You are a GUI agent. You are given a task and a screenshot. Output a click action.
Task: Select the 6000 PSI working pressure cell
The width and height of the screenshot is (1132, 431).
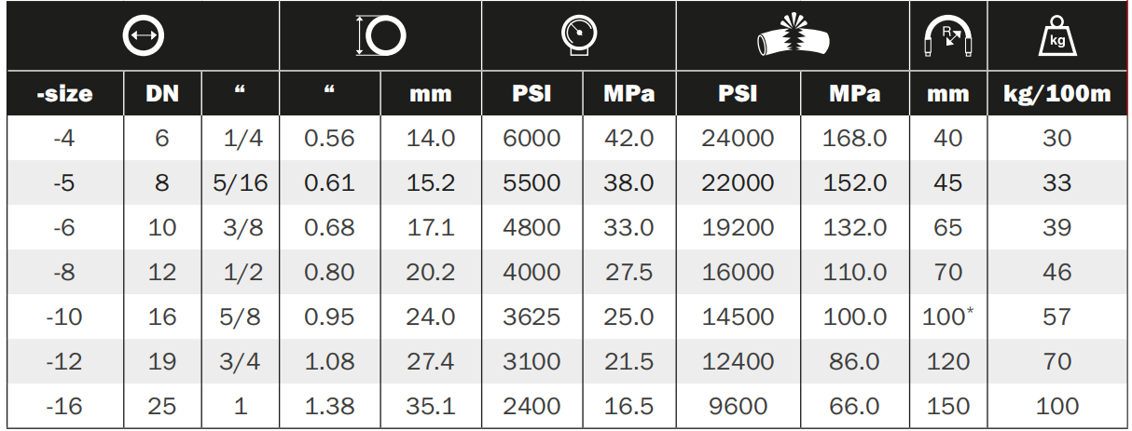click(x=531, y=139)
